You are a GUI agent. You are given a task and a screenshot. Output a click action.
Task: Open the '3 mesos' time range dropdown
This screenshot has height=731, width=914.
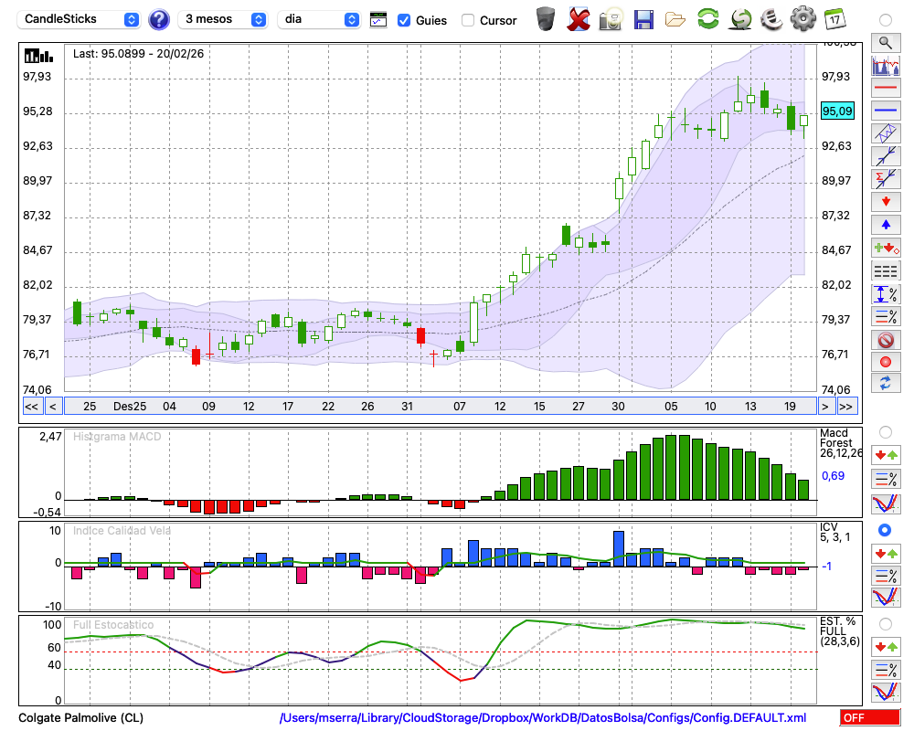[224, 19]
